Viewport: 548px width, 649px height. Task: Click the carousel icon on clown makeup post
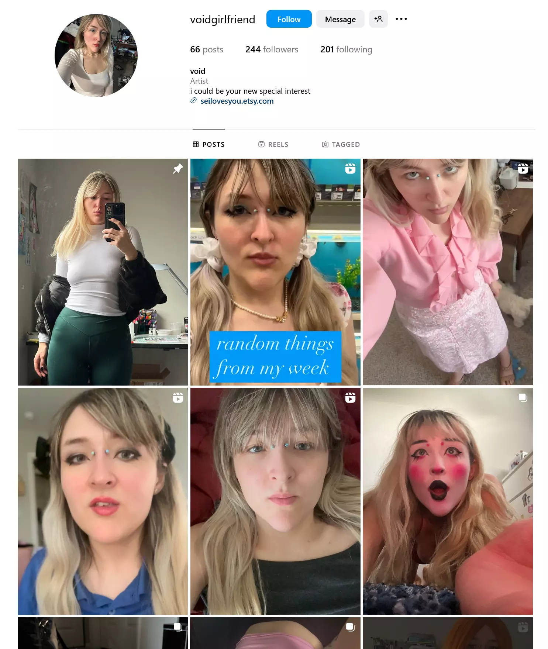tap(523, 398)
